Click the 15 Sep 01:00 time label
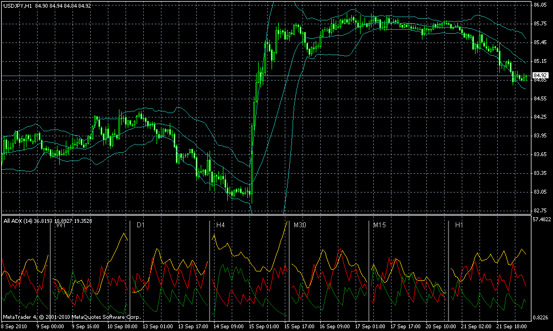 pos(263,327)
